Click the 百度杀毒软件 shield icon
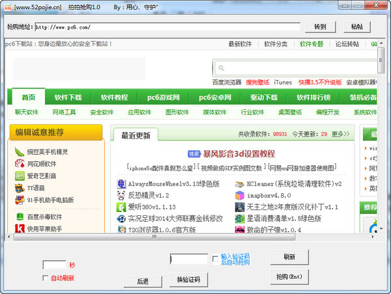The width and height of the screenshot is (391, 294). (19, 217)
